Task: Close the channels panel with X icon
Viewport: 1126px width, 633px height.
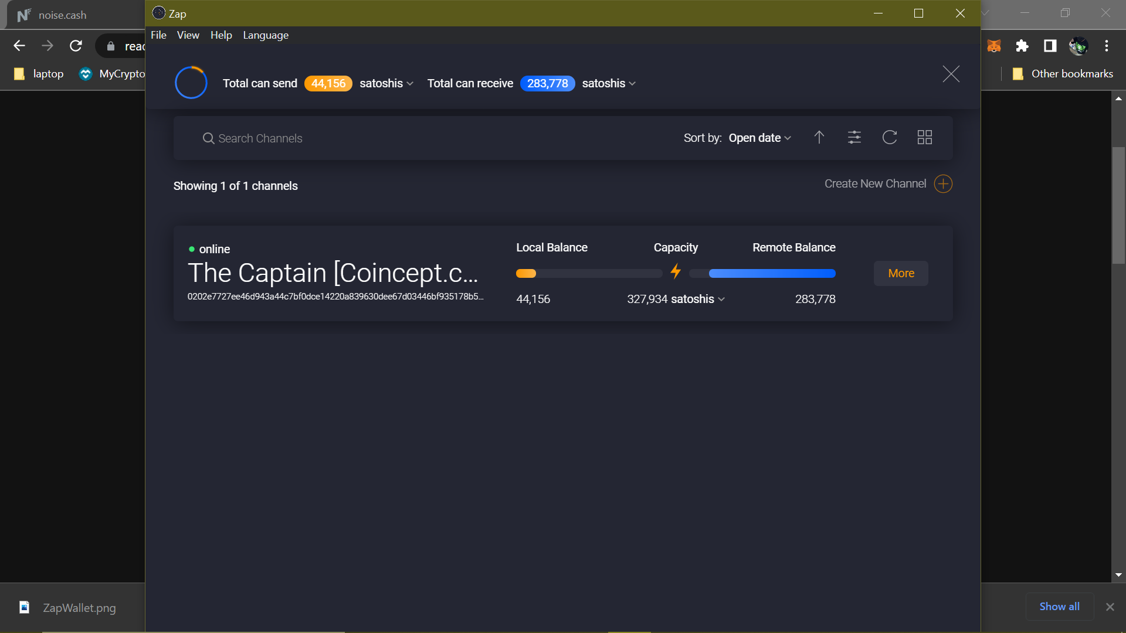Action: click(951, 74)
